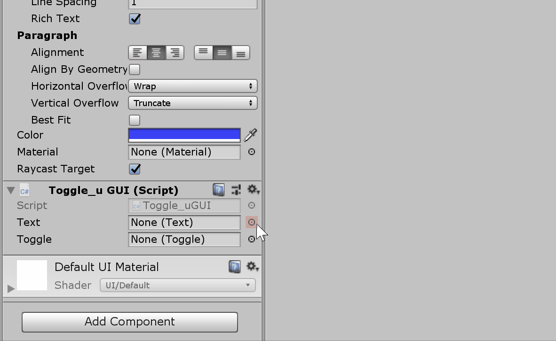Open the Material object picker
The image size is (556, 341).
pos(251,152)
